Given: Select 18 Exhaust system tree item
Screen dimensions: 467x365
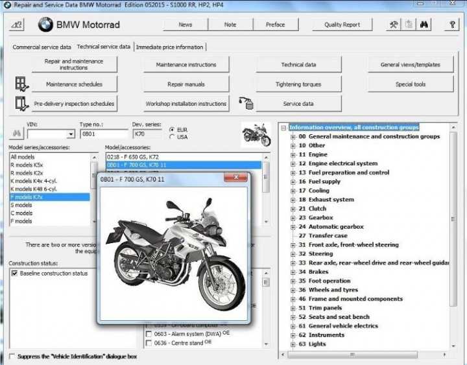Looking at the screenshot, I should click(x=326, y=200).
